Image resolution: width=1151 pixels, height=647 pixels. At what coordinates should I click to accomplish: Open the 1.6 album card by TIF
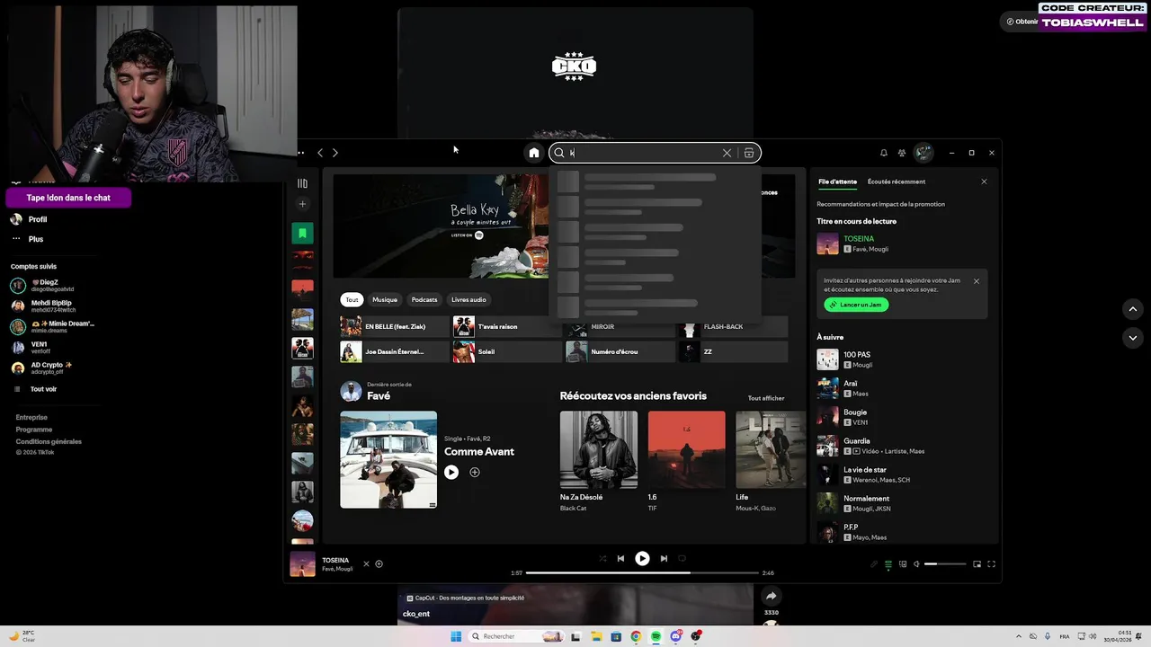click(686, 462)
